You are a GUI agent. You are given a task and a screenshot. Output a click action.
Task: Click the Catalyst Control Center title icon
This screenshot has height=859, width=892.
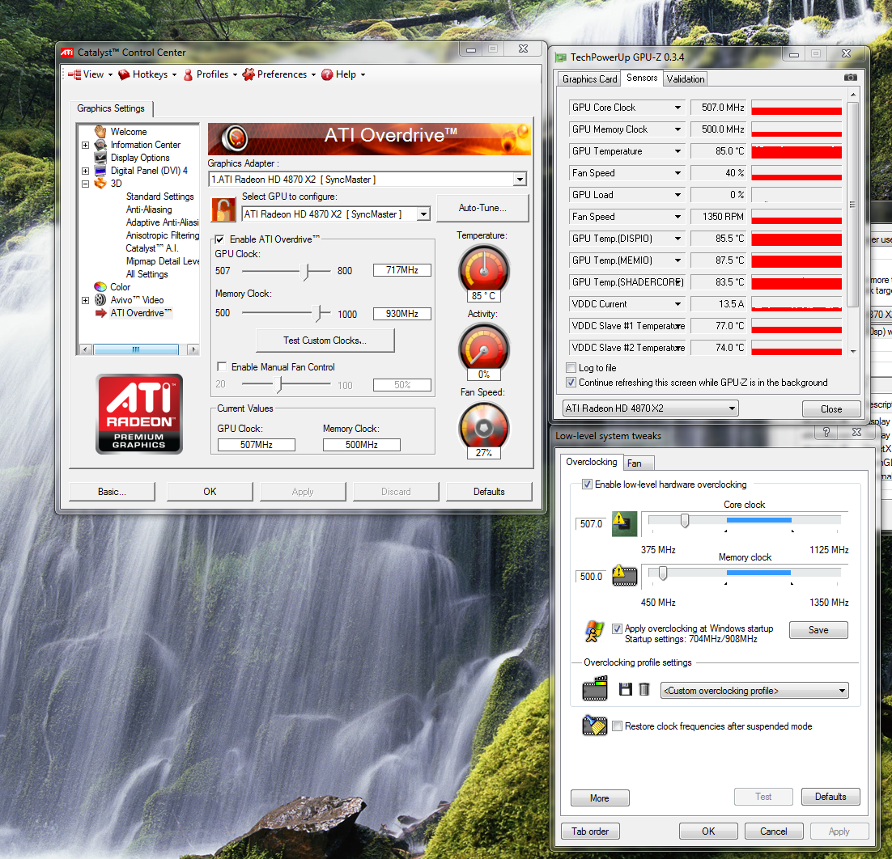point(67,53)
